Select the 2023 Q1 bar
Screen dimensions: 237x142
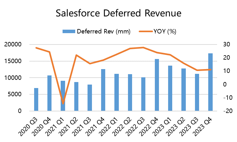point(170,88)
